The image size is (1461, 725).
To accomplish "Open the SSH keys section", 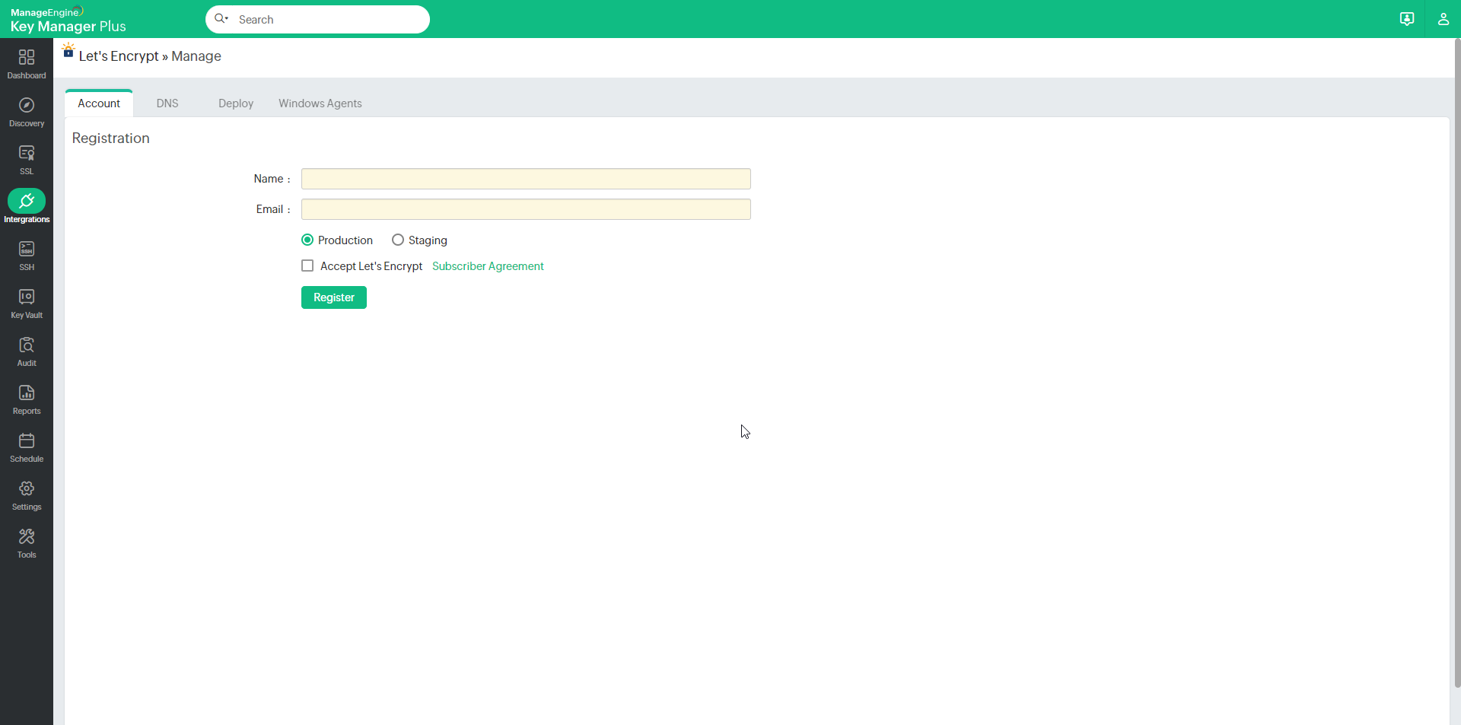I will pyautogui.click(x=27, y=256).
